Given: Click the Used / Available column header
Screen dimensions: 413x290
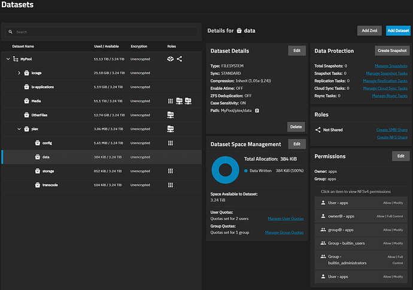Looking at the screenshot, I should pyautogui.click(x=107, y=46).
